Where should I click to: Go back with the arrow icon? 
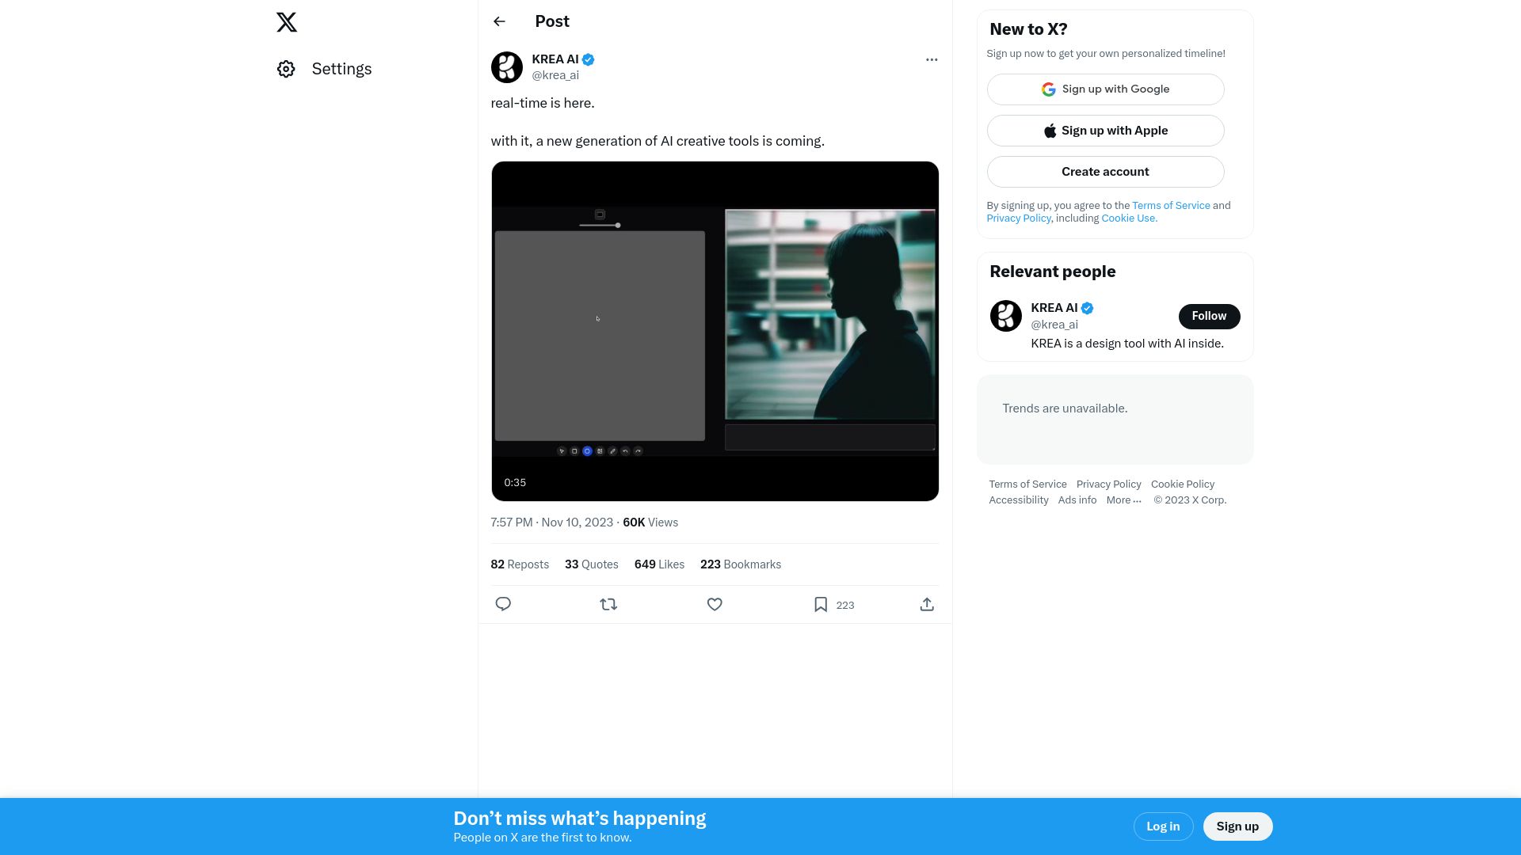tap(499, 21)
